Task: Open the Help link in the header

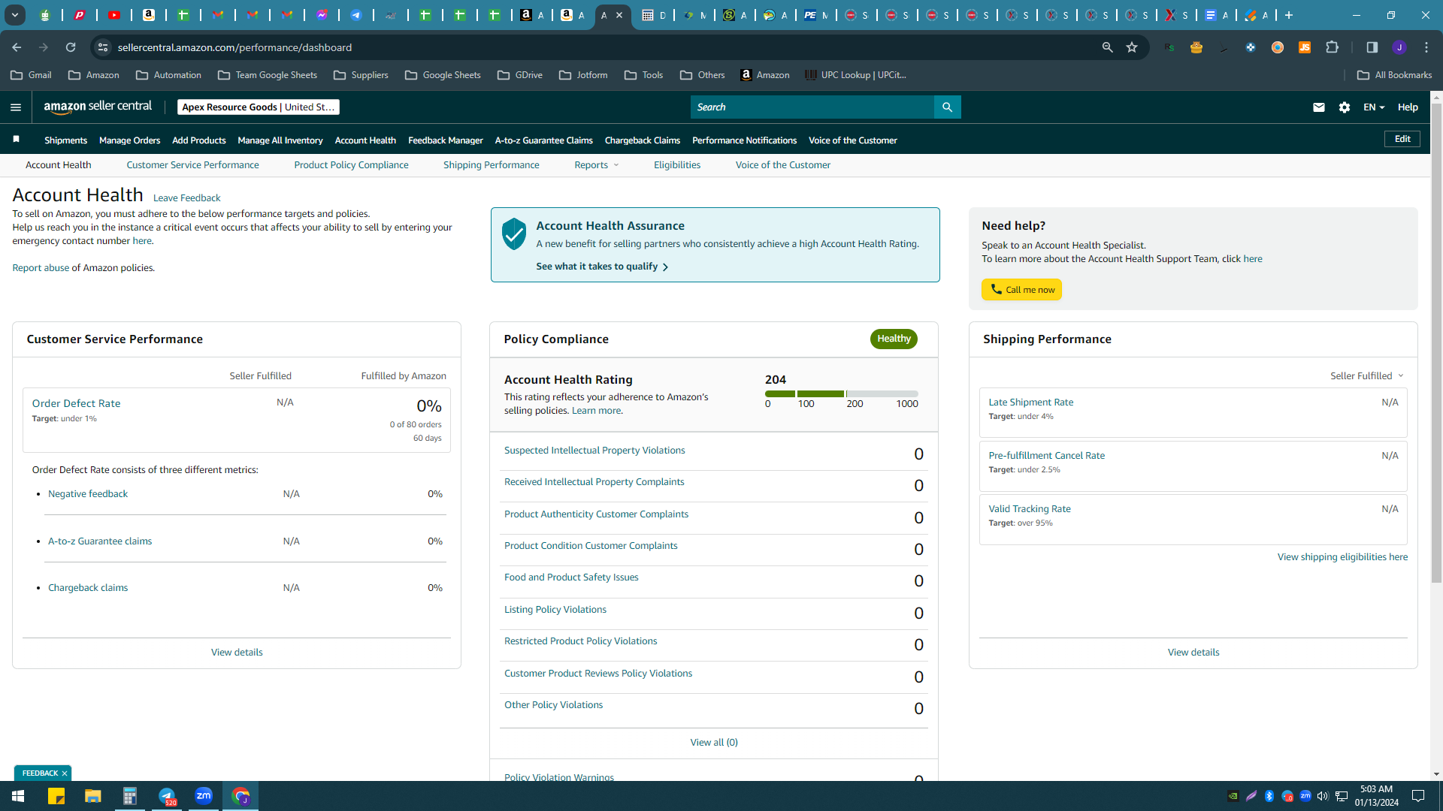Action: coord(1408,107)
